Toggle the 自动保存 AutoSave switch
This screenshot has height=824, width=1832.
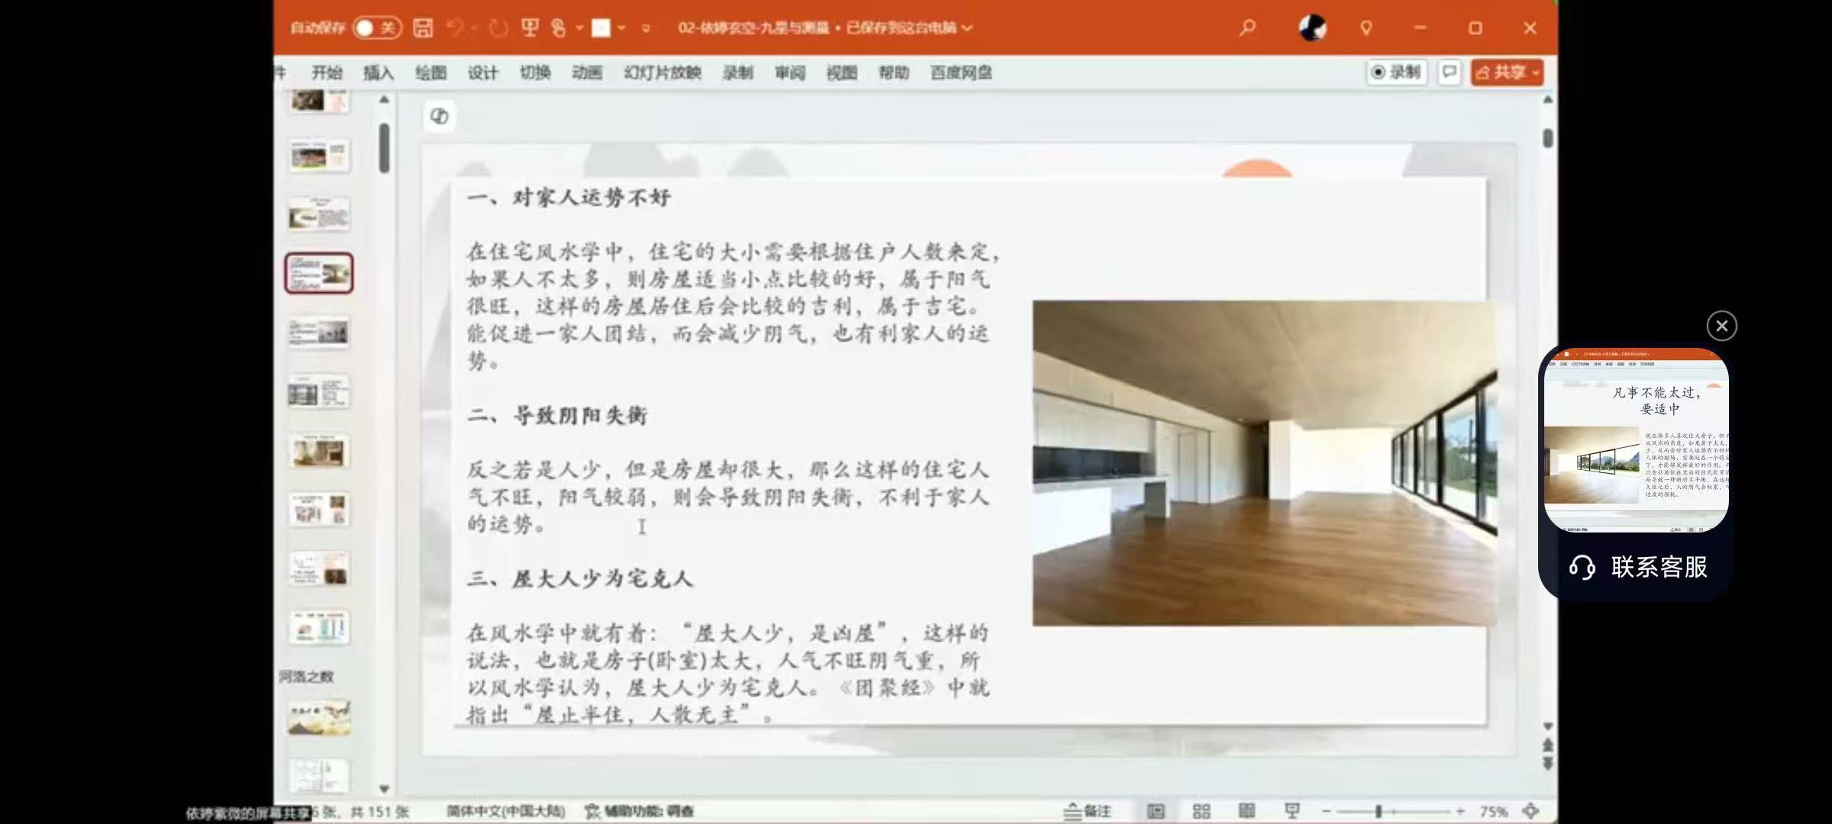coord(376,28)
